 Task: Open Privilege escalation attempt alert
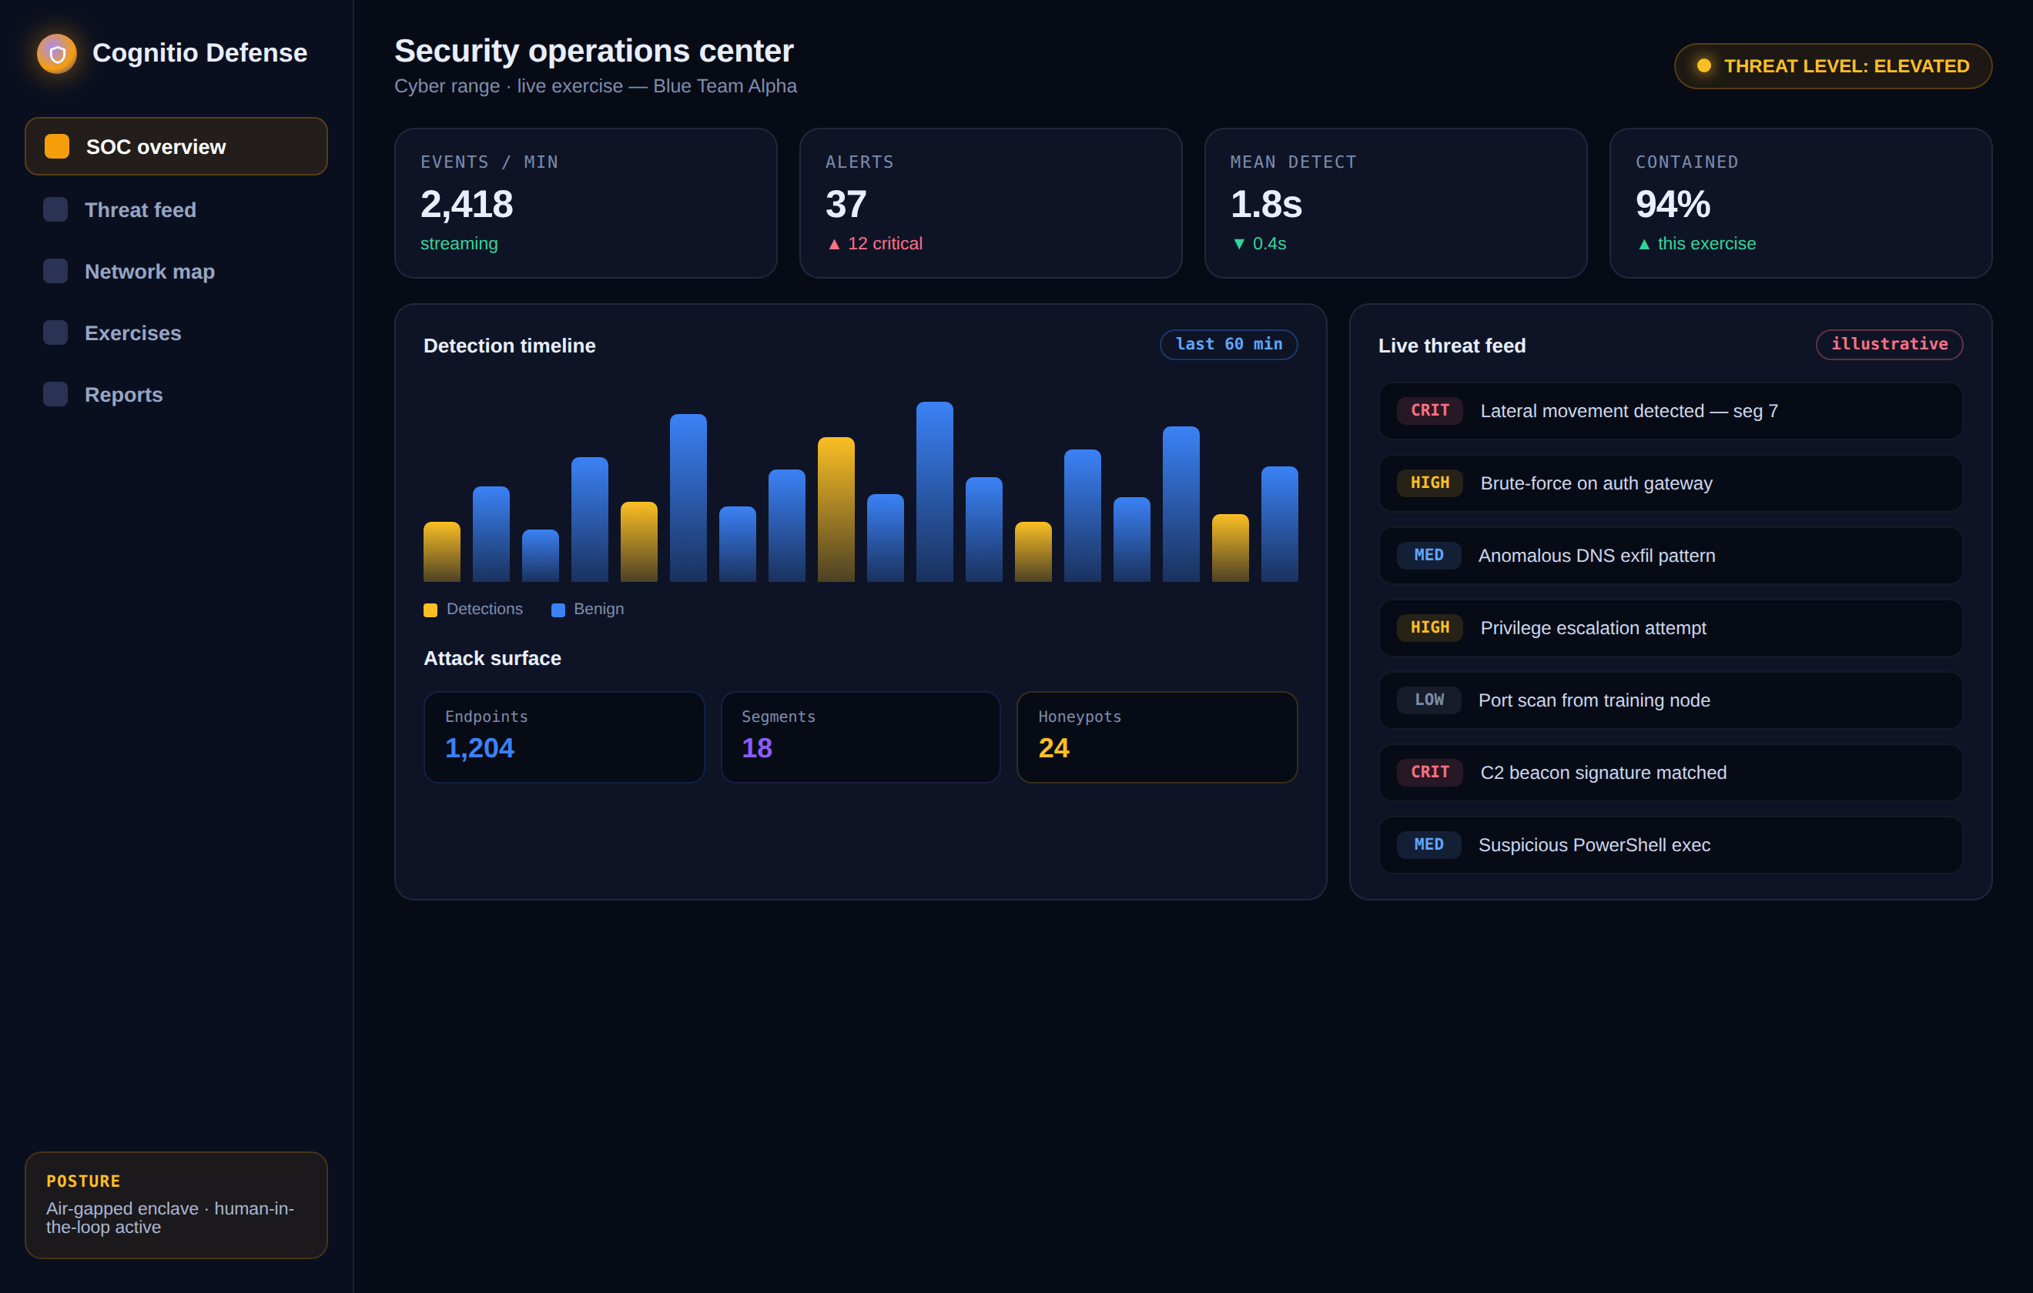(1671, 628)
